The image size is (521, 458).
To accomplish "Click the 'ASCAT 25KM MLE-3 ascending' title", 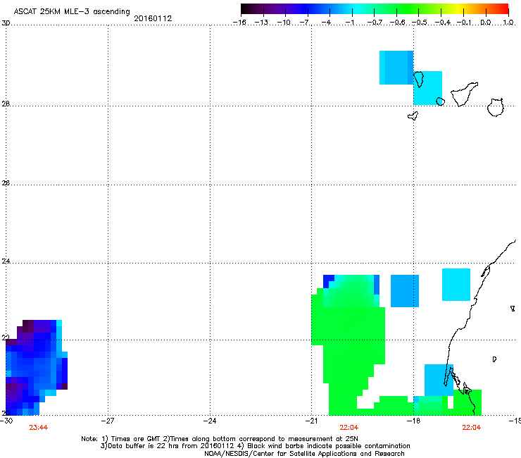I will 72,11.
